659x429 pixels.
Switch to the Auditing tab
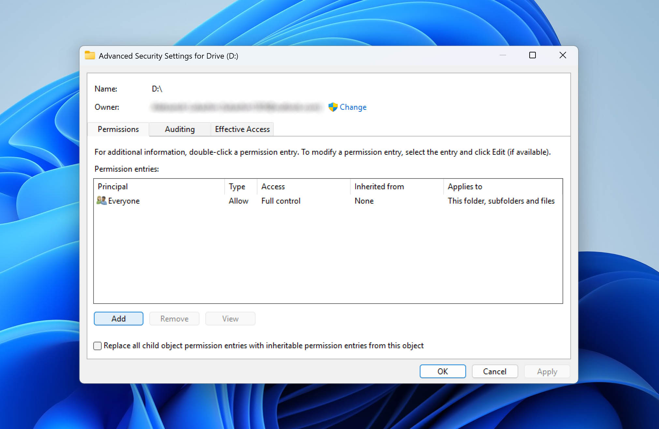click(x=180, y=129)
